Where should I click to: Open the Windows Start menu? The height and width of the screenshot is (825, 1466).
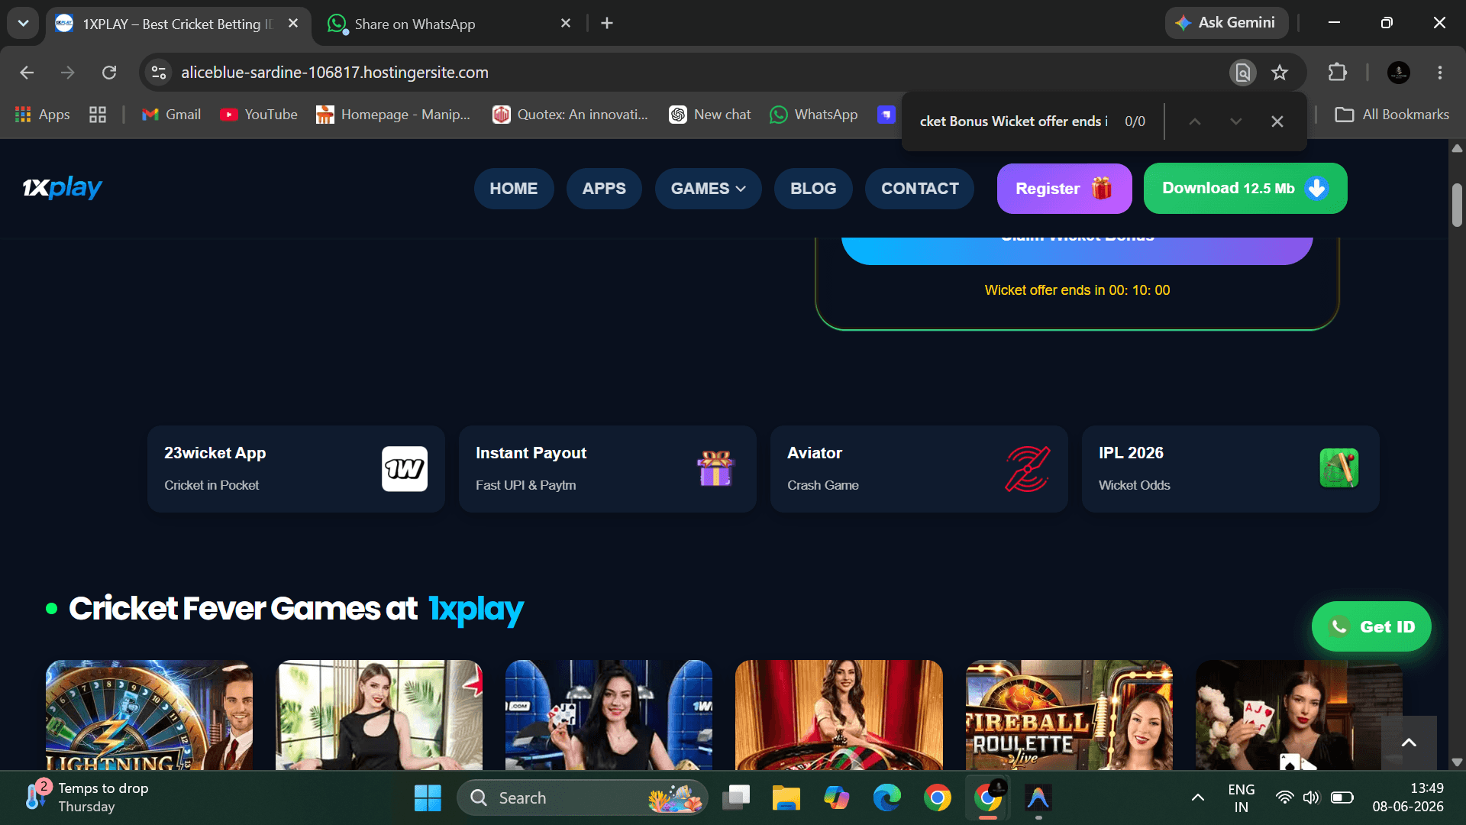(428, 797)
